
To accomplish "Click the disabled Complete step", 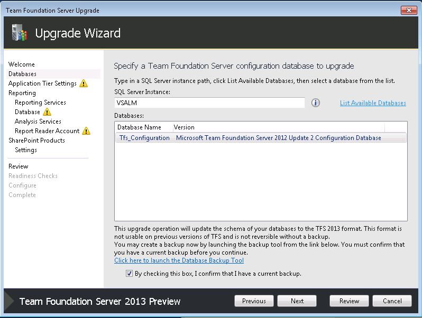I will pos(22,195).
